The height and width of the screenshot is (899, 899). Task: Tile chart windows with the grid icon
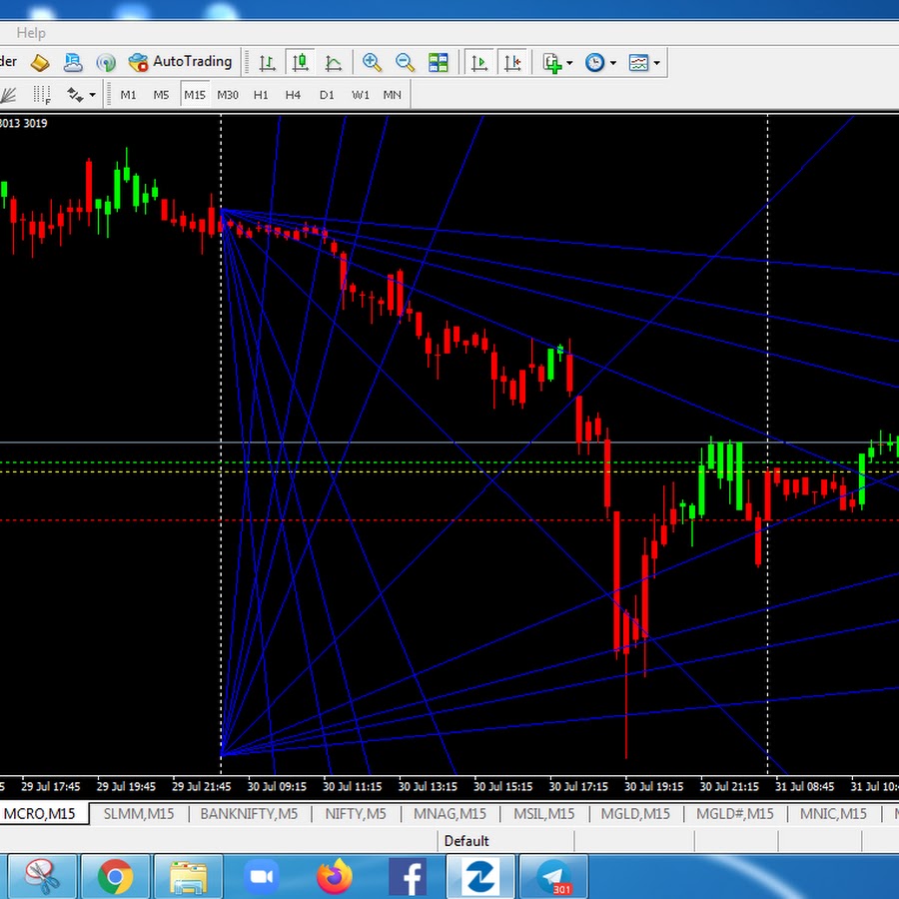439,62
